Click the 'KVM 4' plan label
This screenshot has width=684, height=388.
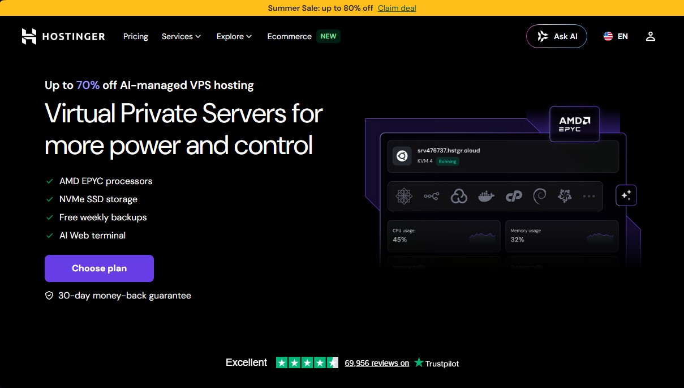click(425, 161)
